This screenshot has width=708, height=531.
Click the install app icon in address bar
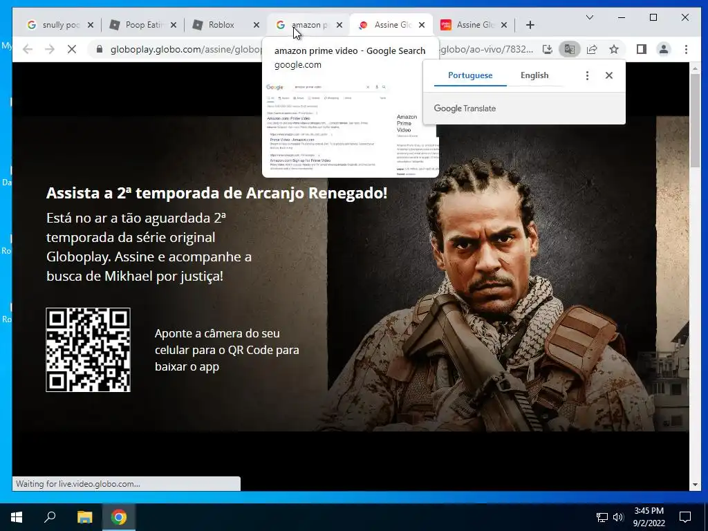(x=548, y=49)
